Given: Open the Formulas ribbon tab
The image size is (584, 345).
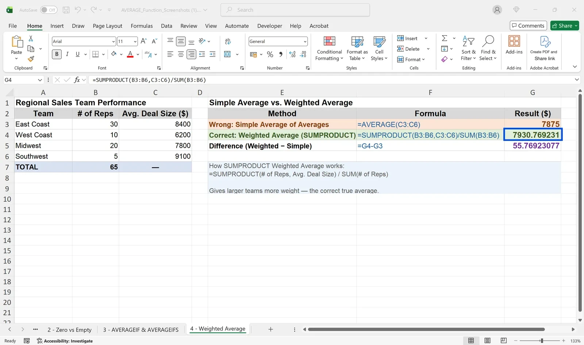Looking at the screenshot, I should tap(142, 26).
